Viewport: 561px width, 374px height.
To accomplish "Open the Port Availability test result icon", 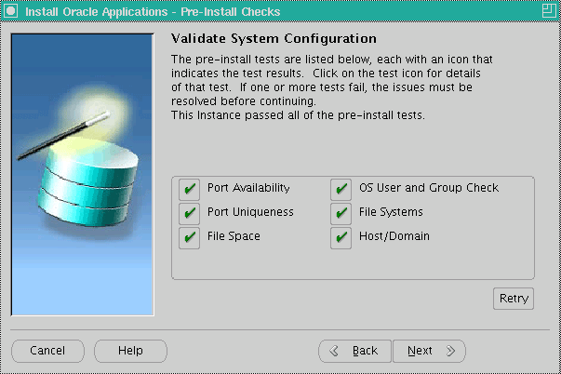I will (x=189, y=189).
